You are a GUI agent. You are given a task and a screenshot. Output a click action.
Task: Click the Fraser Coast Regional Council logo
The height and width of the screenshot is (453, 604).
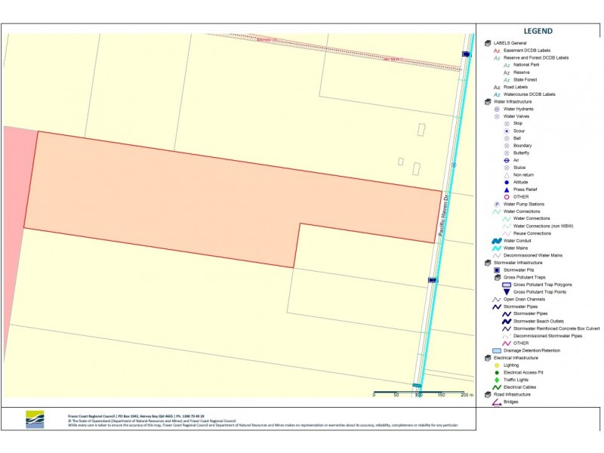35,420
